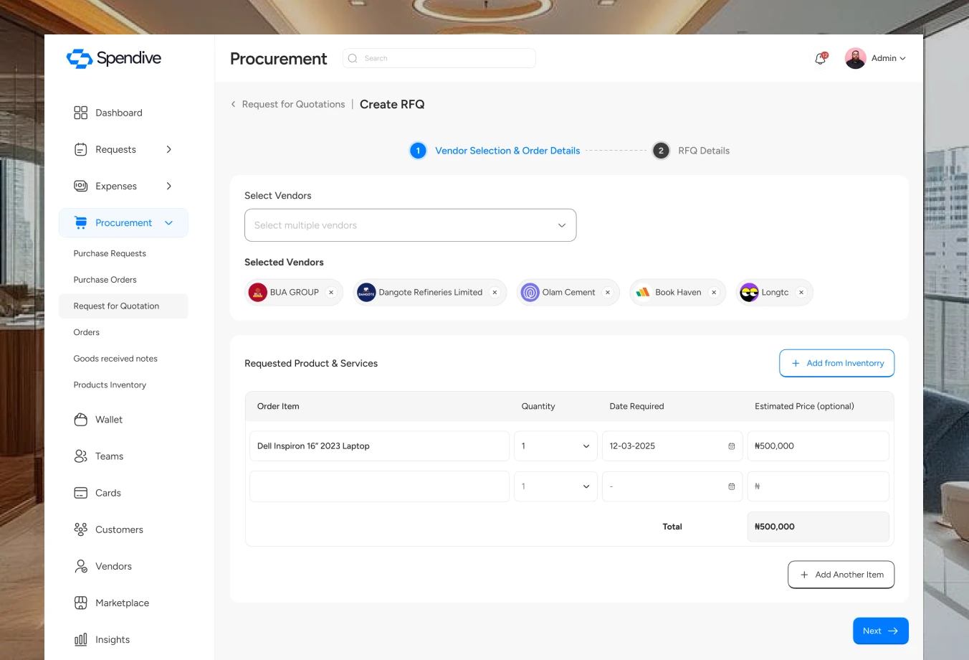Image resolution: width=969 pixels, height=660 pixels.
Task: Click the Wallet icon
Action: click(x=81, y=420)
